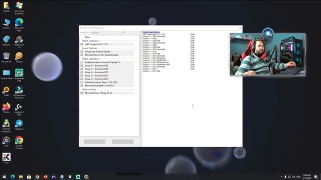Toggle the Microsoft Silverlight checkbox
Viewport: 321px width, 180px height.
point(82,85)
